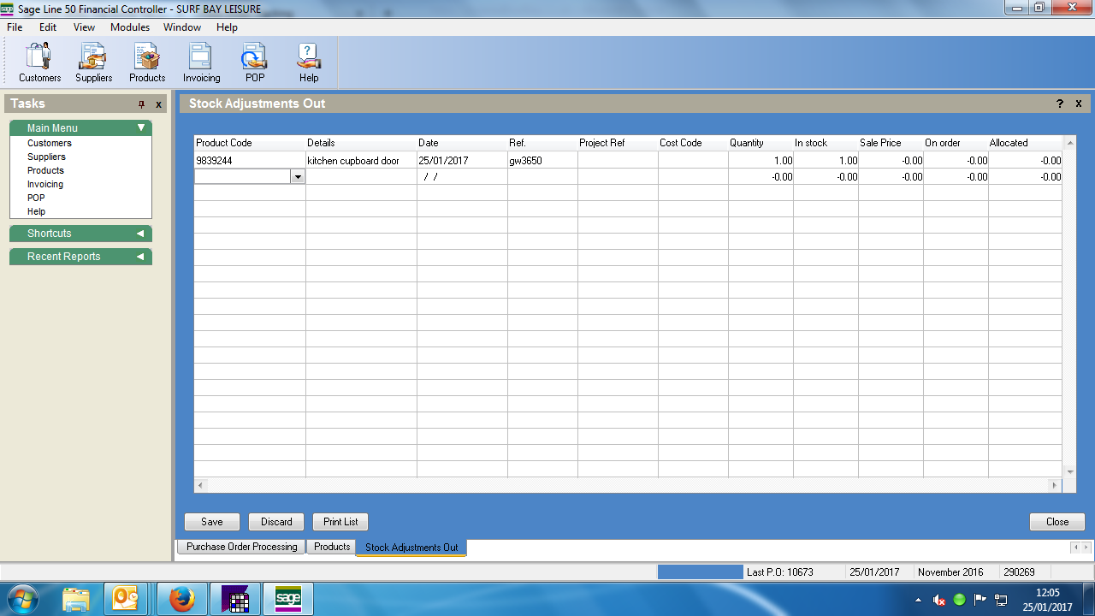
Task: Expand the Shortcuts section
Action: click(x=140, y=234)
